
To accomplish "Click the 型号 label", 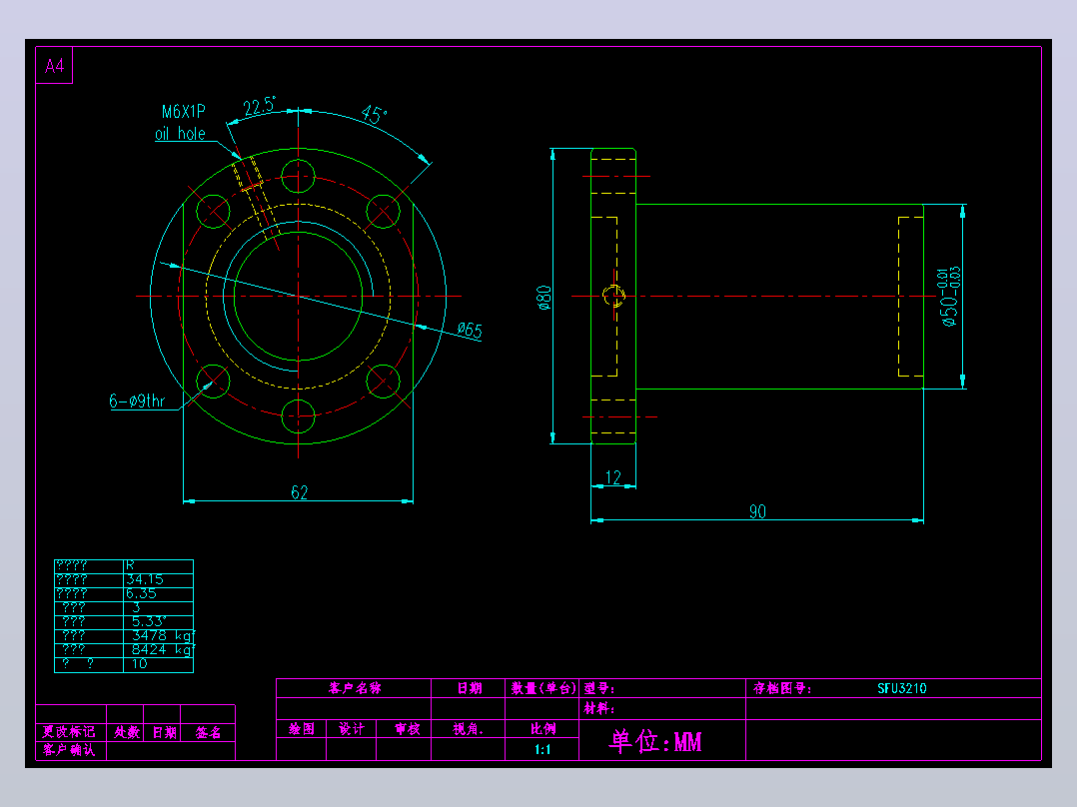I will [599, 688].
